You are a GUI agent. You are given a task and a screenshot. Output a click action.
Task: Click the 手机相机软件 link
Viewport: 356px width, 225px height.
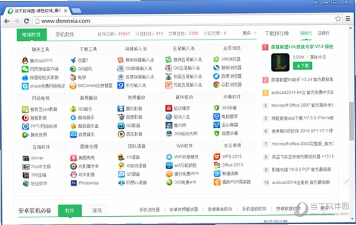coord(254,209)
